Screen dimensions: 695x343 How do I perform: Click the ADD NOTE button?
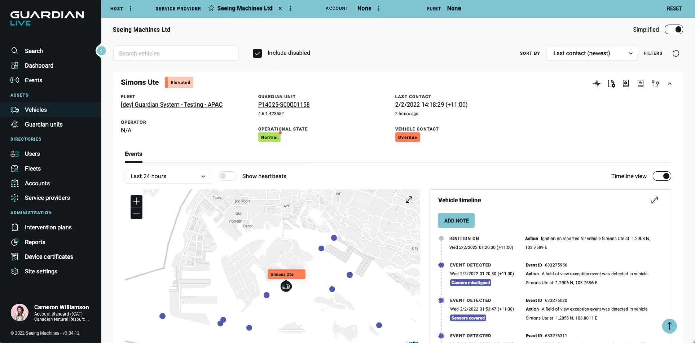456,221
